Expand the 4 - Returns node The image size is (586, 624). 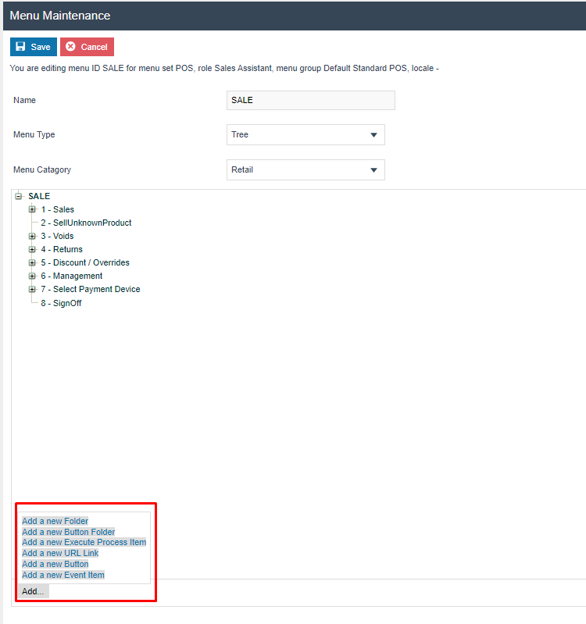32,249
